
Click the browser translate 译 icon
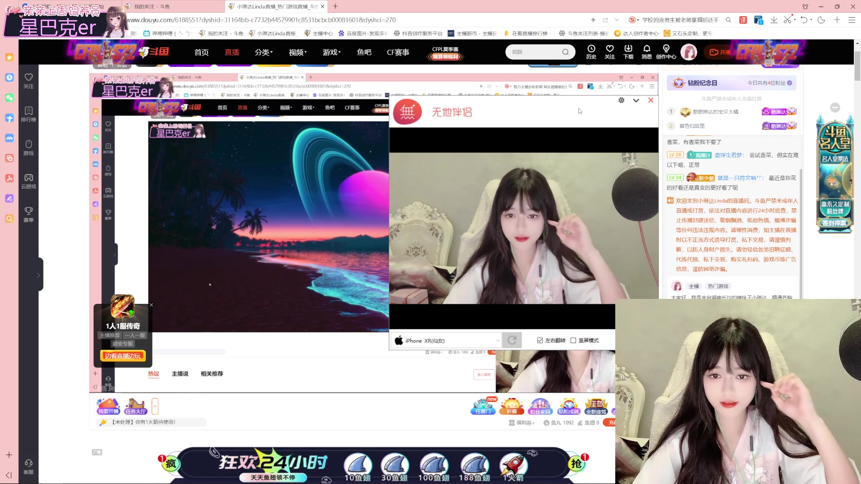pos(743,20)
